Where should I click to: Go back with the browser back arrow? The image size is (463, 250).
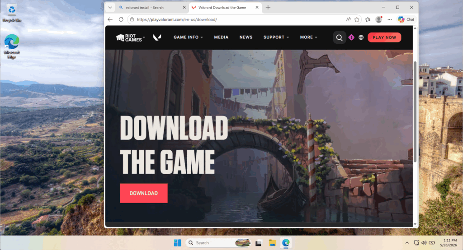coord(110,19)
